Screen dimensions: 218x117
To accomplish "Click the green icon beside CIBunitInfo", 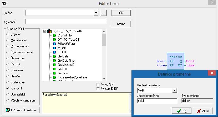I will 54,35.
